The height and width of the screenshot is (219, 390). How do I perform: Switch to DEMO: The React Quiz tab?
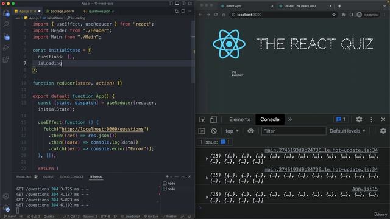coord(305,6)
